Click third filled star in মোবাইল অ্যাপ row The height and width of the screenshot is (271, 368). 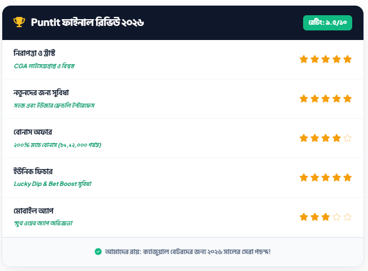pyautogui.click(x=326, y=217)
